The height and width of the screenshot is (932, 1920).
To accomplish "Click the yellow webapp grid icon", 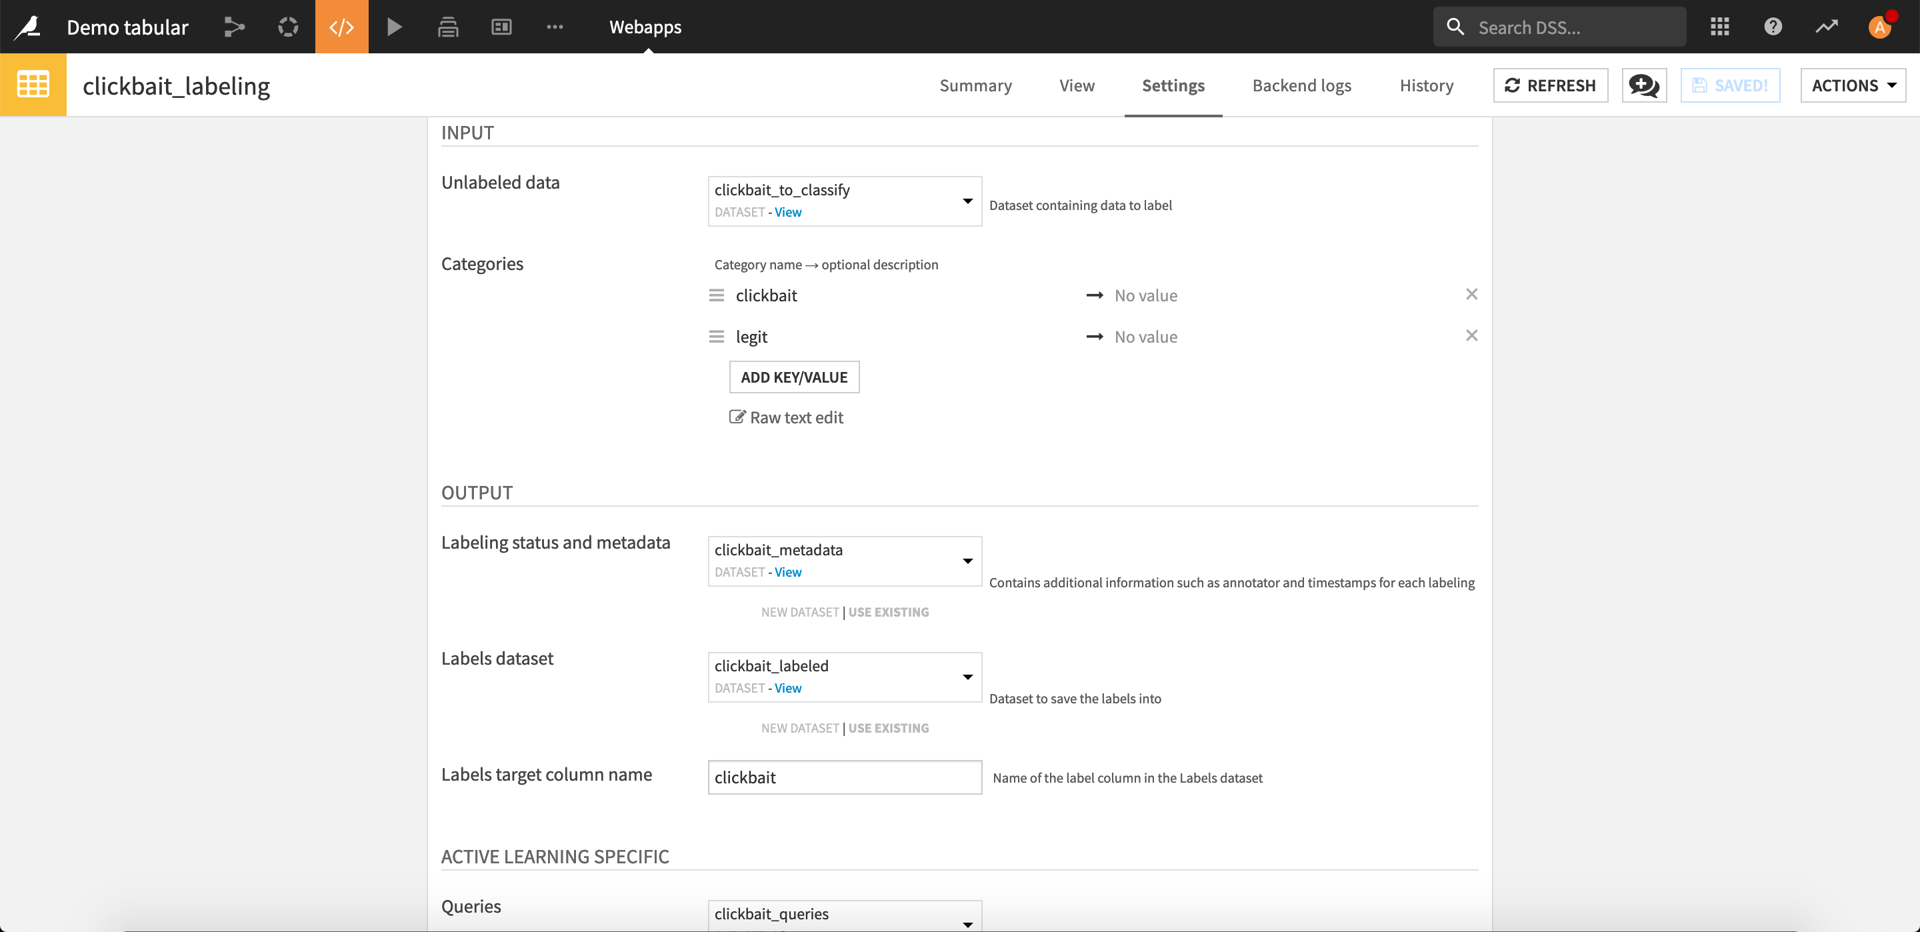I will click(33, 84).
